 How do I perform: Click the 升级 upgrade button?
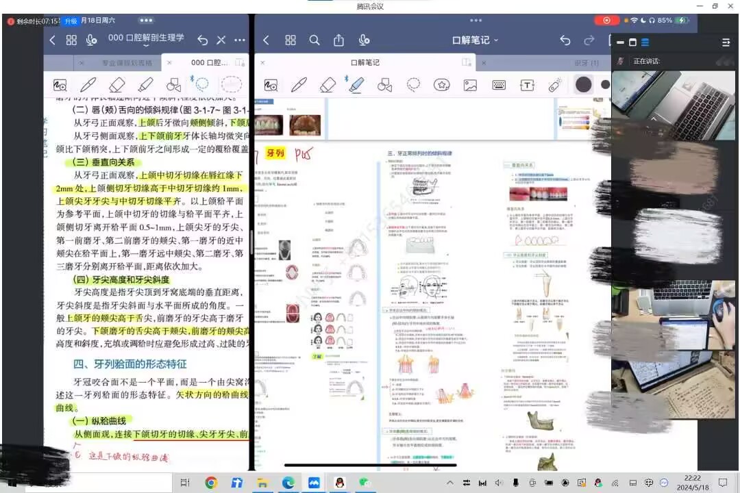click(x=71, y=21)
